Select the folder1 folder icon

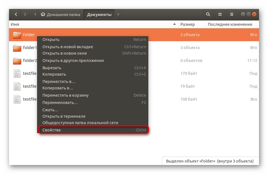17,48
